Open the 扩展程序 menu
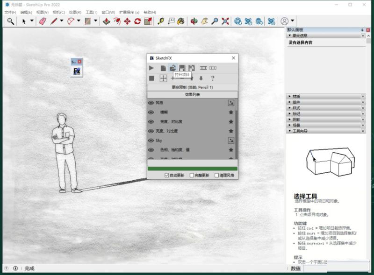 [129, 12]
